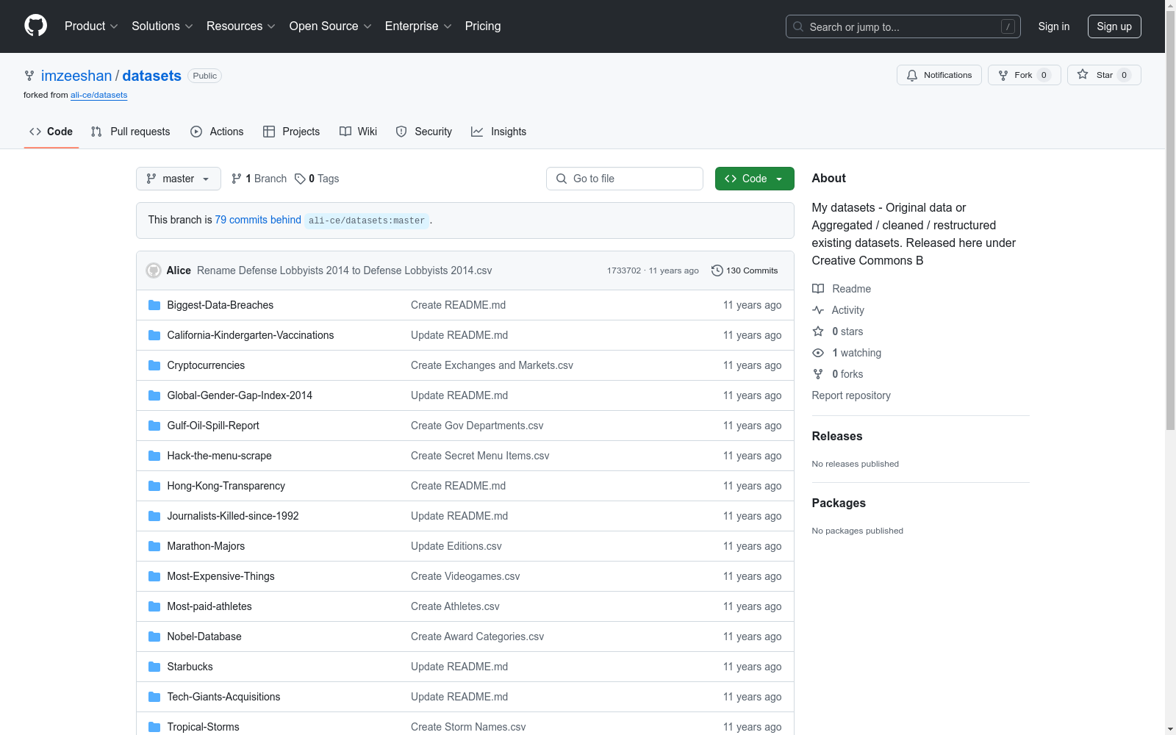Open the Most-Expensive-Things folder
The width and height of the screenshot is (1176, 735).
pyautogui.click(x=220, y=576)
